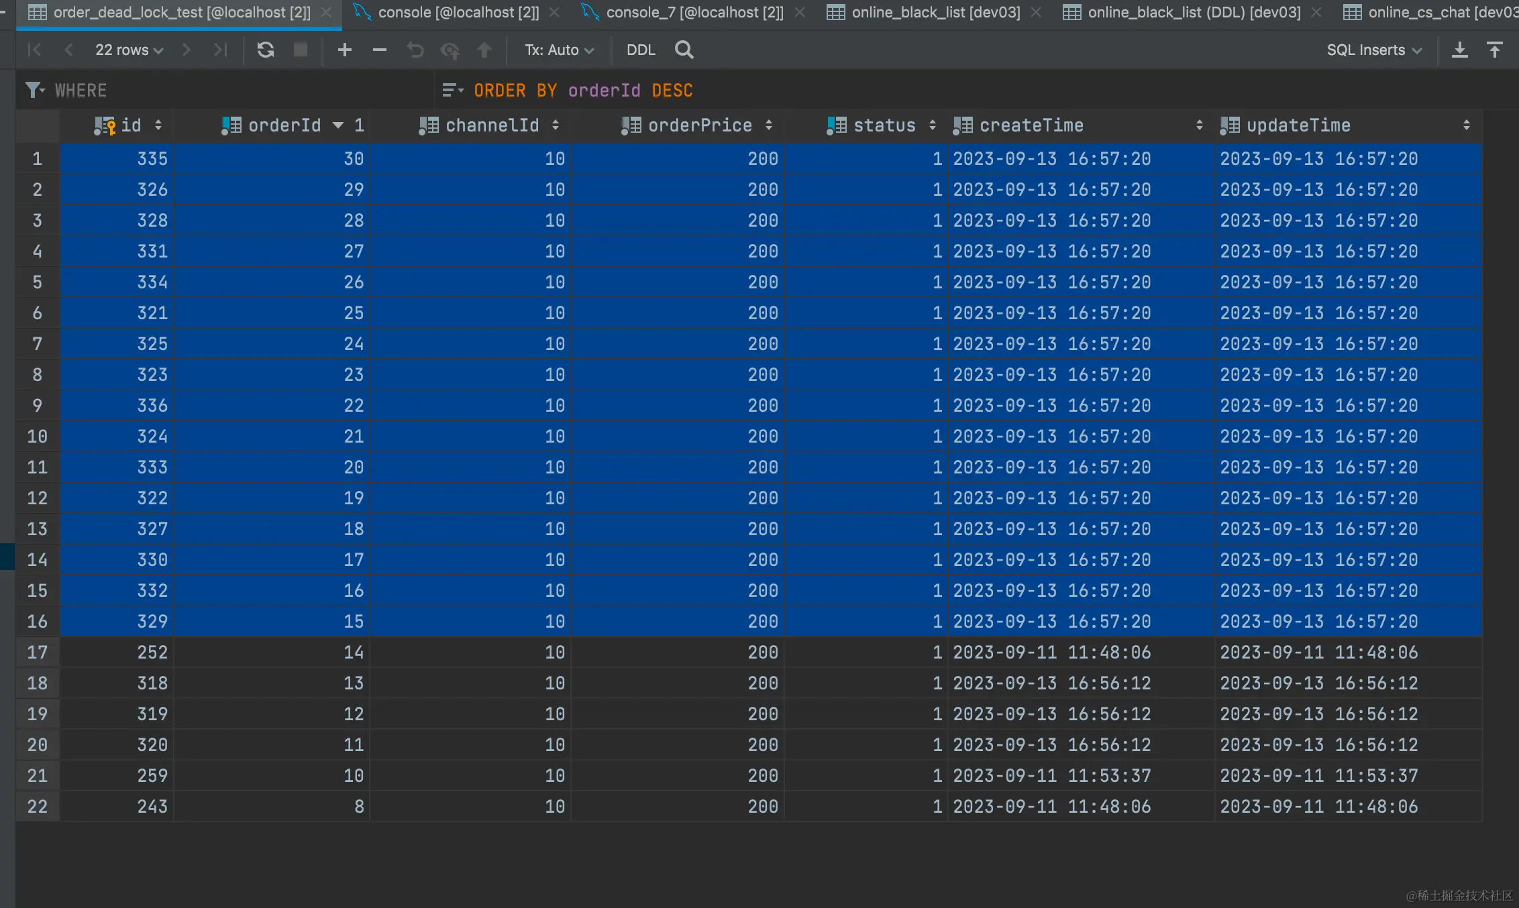1519x908 pixels.
Task: Click orderId cell 14
Action: click(x=272, y=652)
